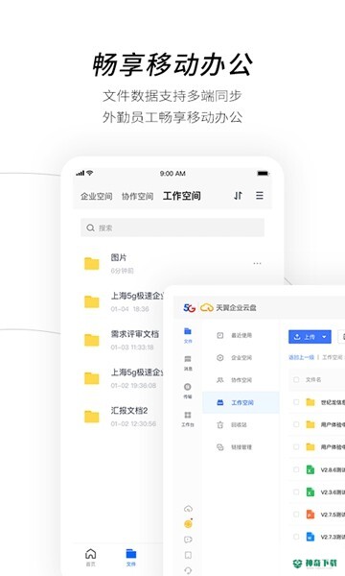Click the blue 上传 upload button

[310, 337]
